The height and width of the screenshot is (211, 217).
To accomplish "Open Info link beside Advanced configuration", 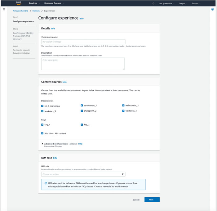I will (x=80, y=144).
